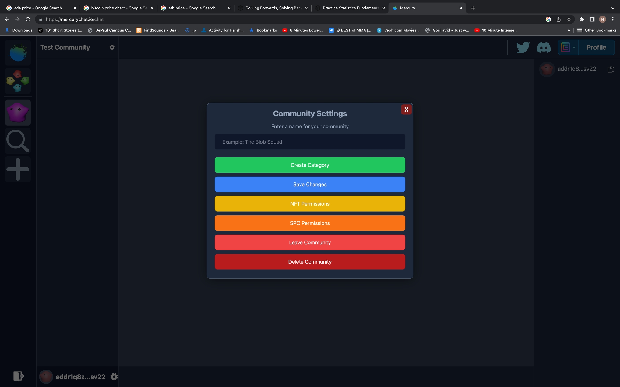Select the multicolor blobs community icon
This screenshot has width=620, height=387.
click(x=18, y=81)
